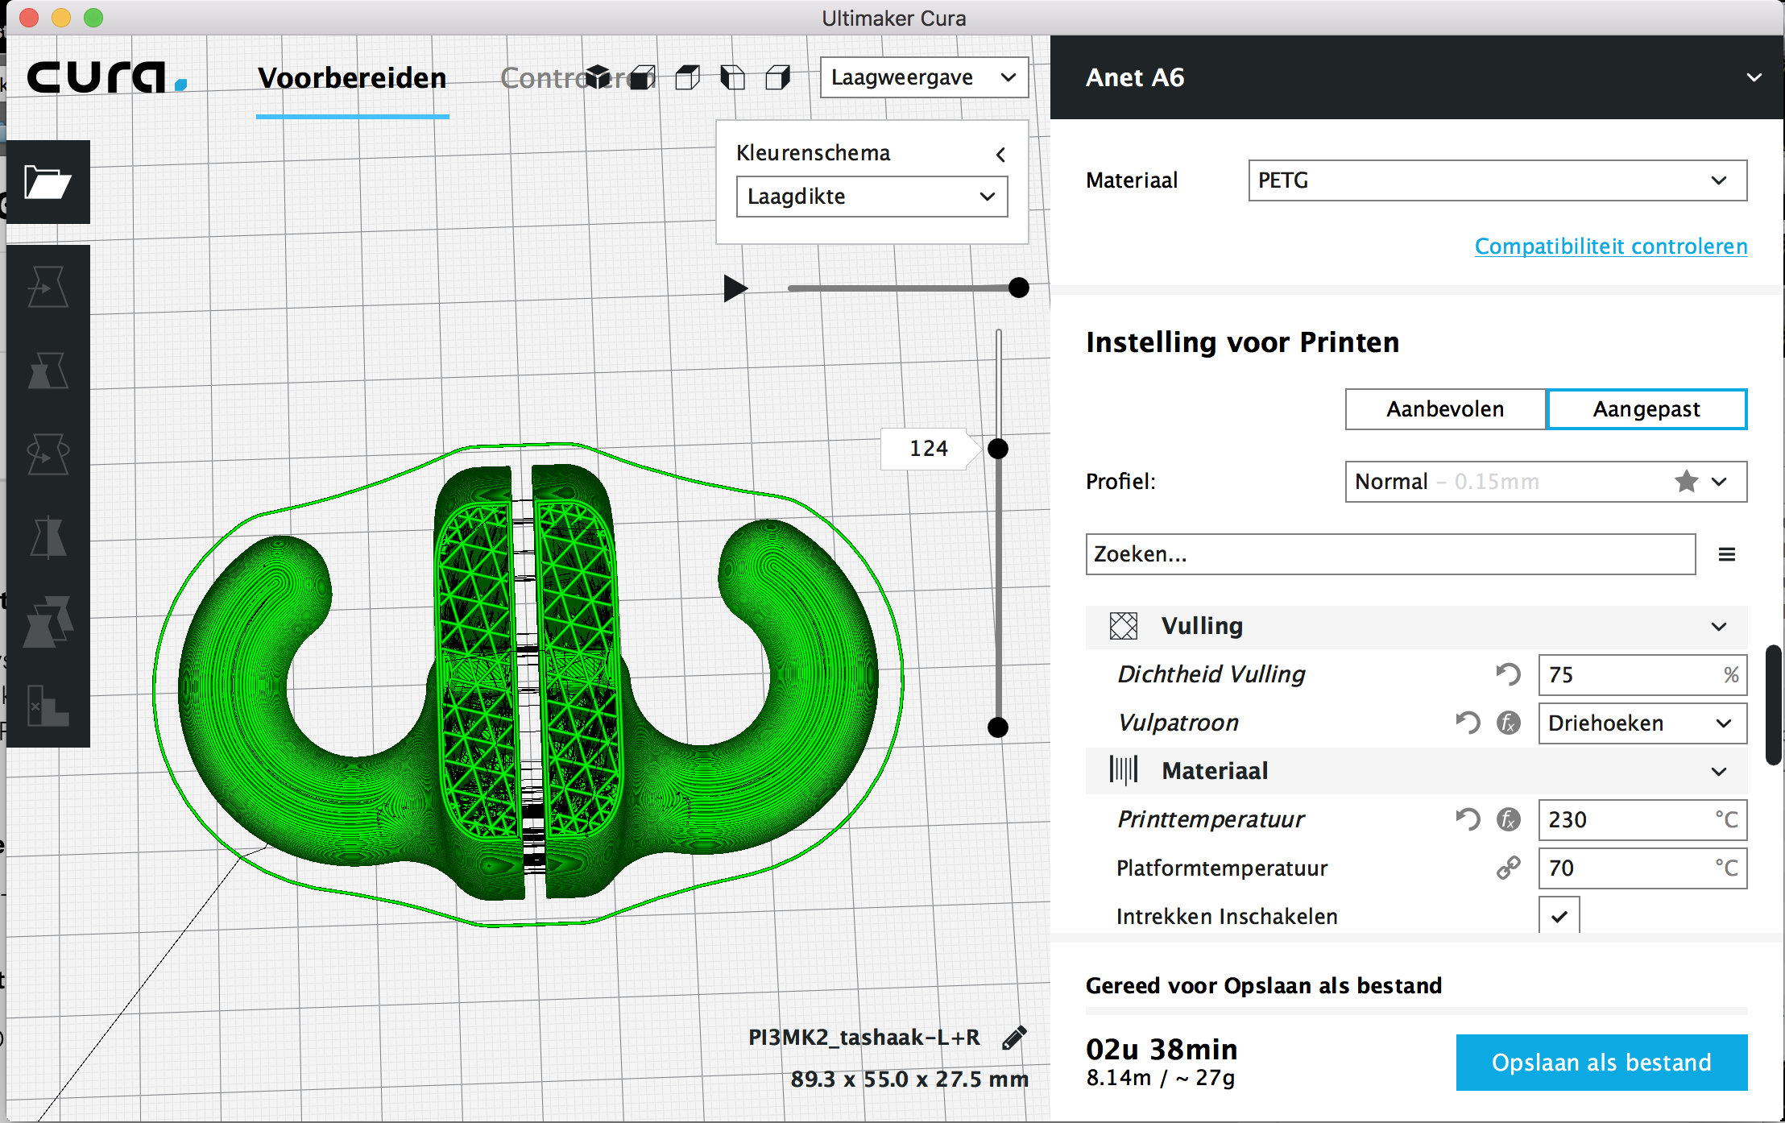Open the Voorbereiden tab
Screen dimensions: 1785x1123
click(352, 78)
